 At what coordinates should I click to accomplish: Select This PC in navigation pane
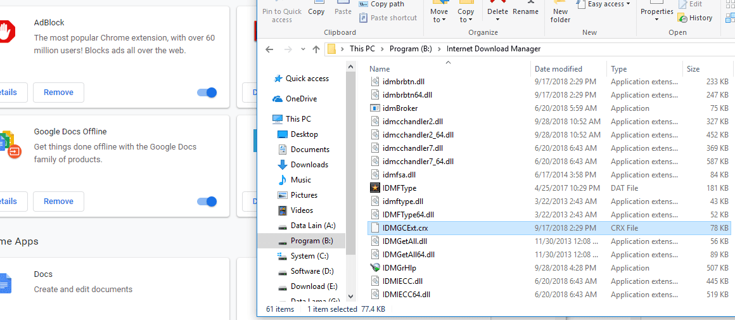pos(291,119)
